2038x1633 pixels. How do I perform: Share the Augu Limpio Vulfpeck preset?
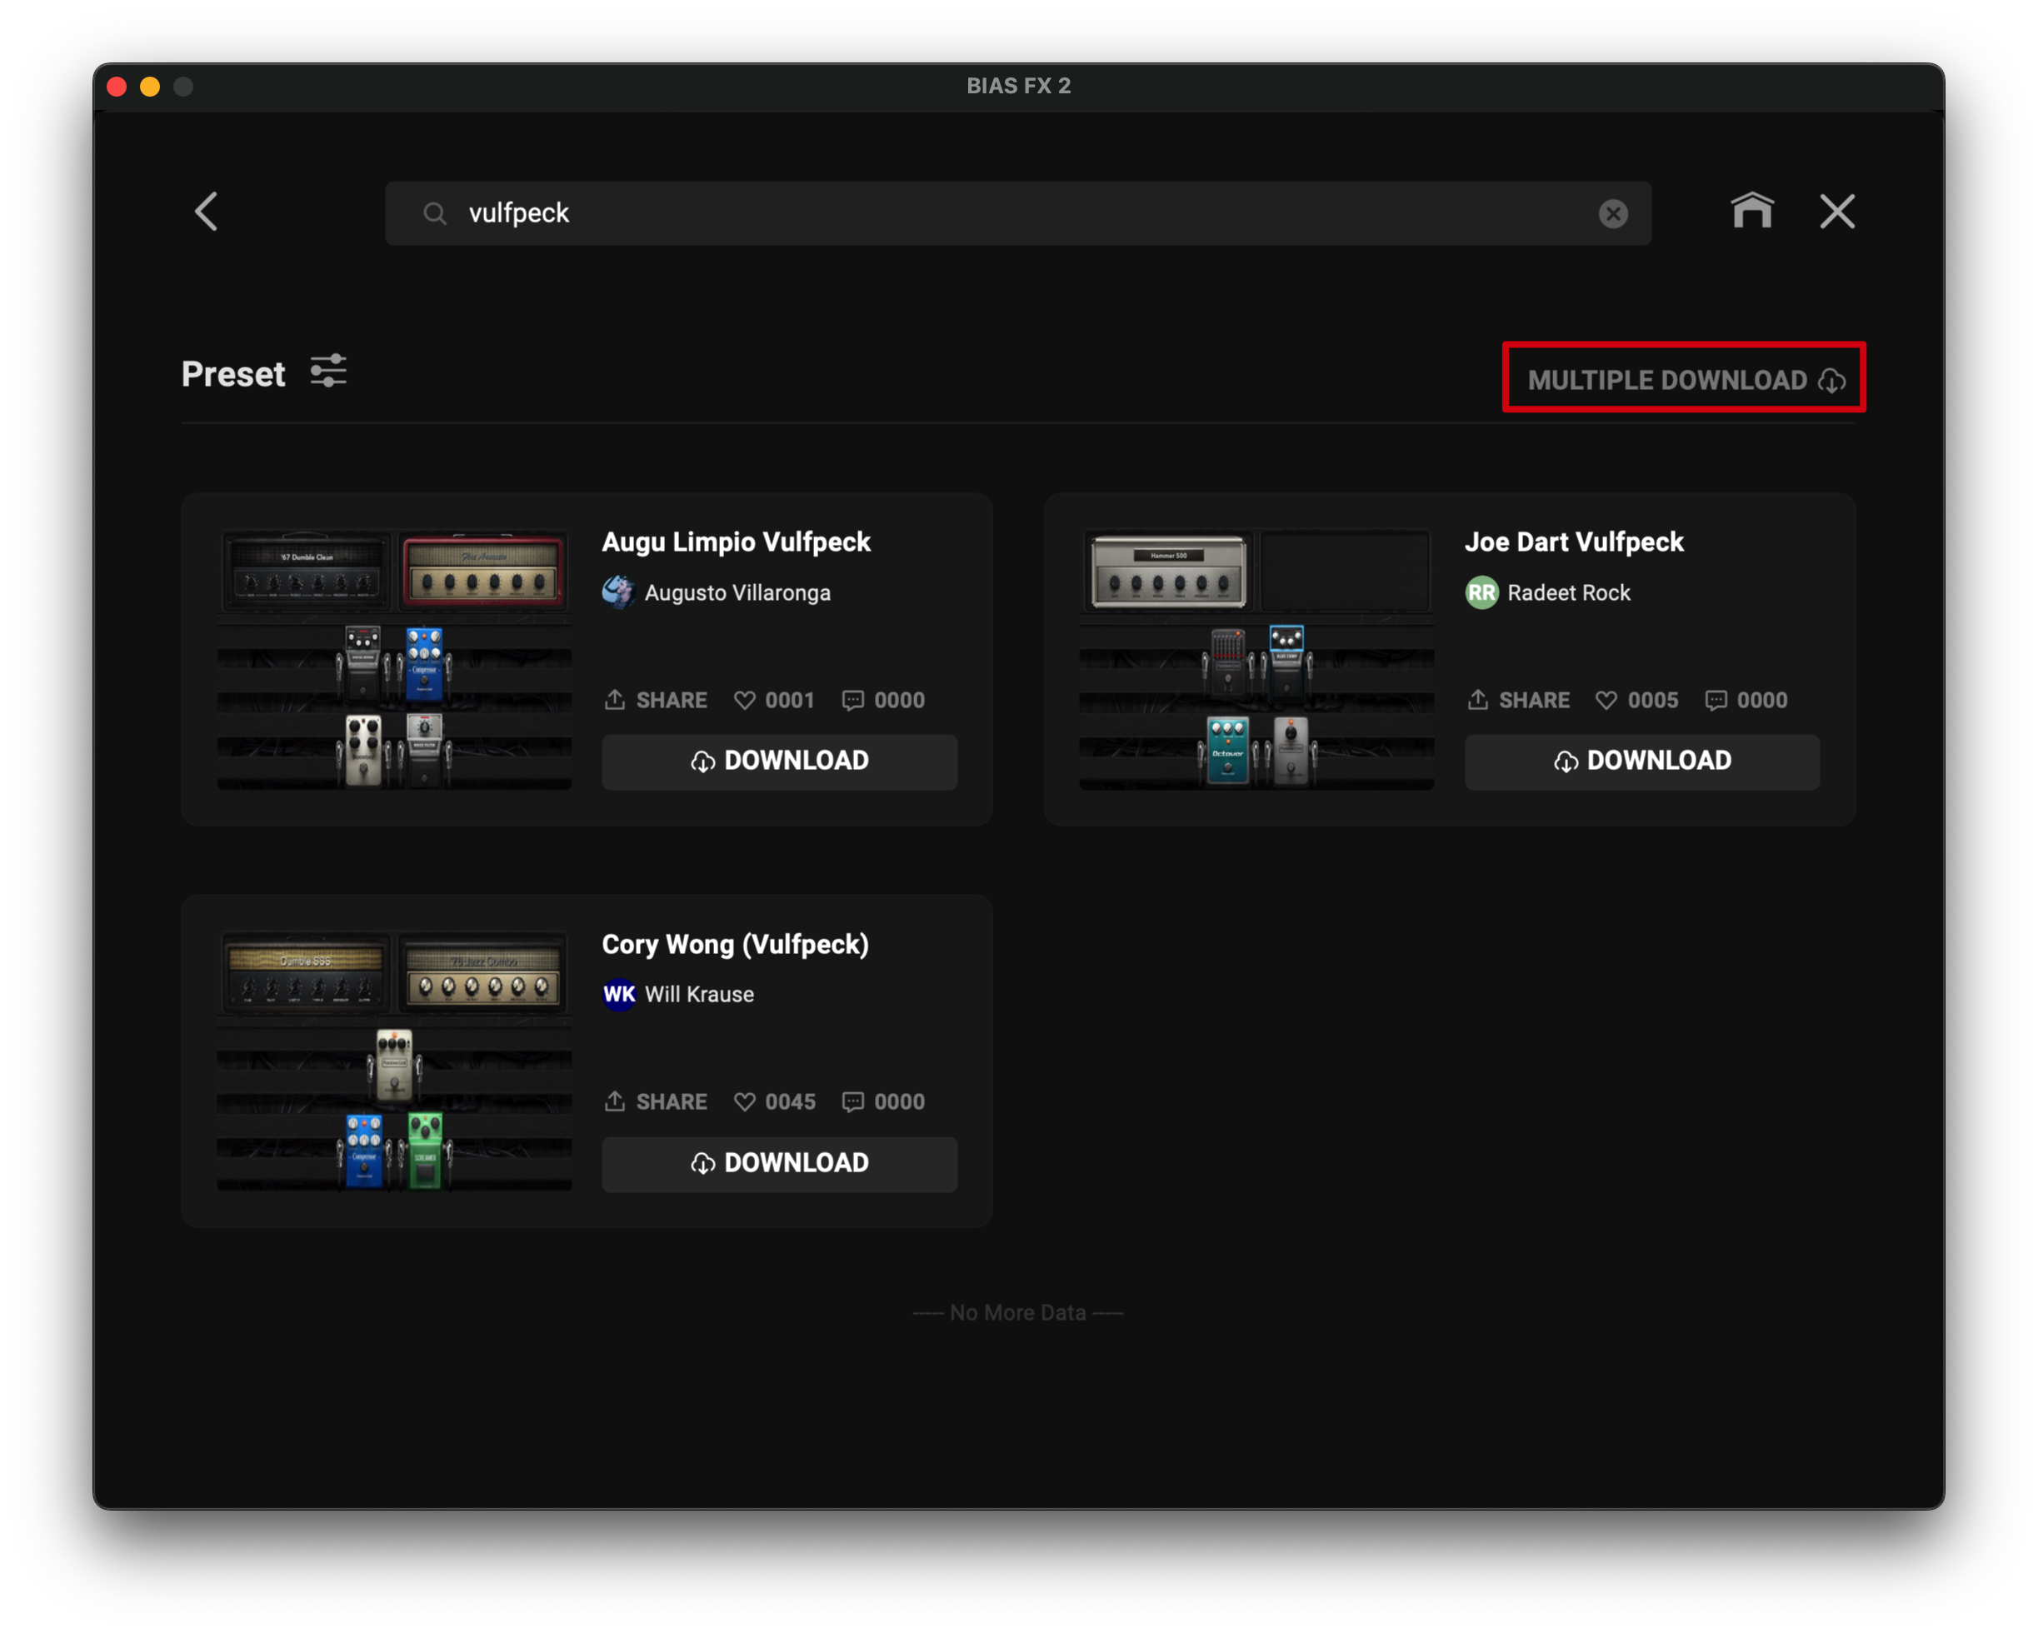coord(656,700)
